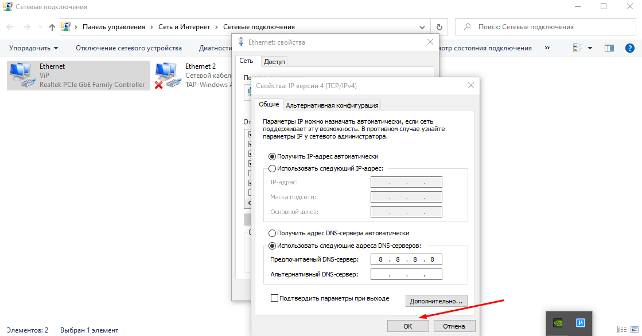642x336 pixels.
Task: Expand the view options dropdown arrow
Action: pyautogui.click(x=590, y=48)
